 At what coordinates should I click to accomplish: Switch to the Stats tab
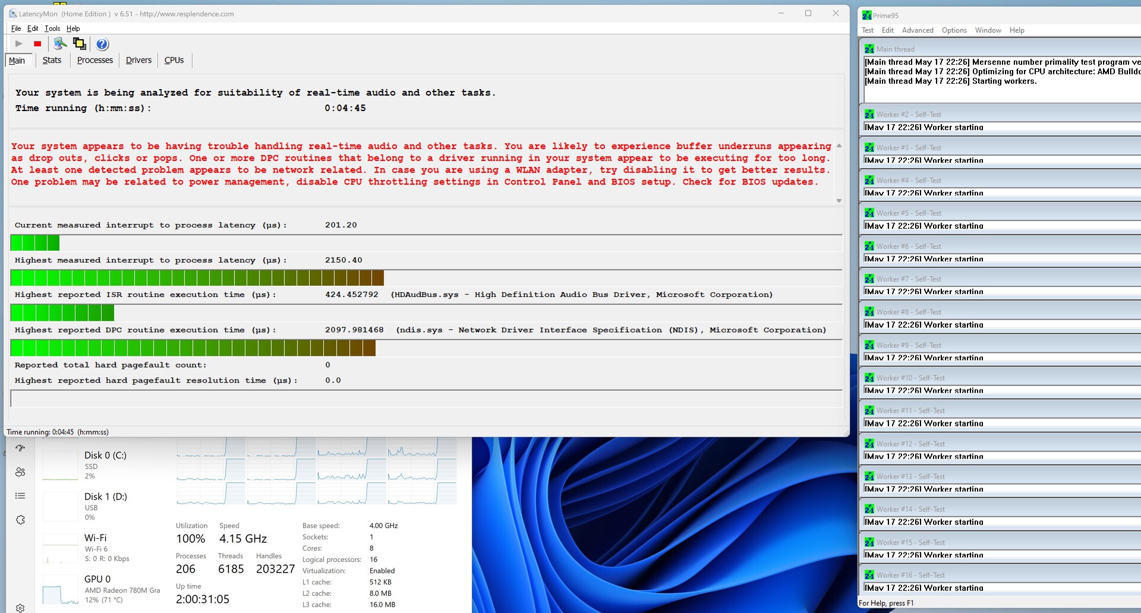[52, 60]
